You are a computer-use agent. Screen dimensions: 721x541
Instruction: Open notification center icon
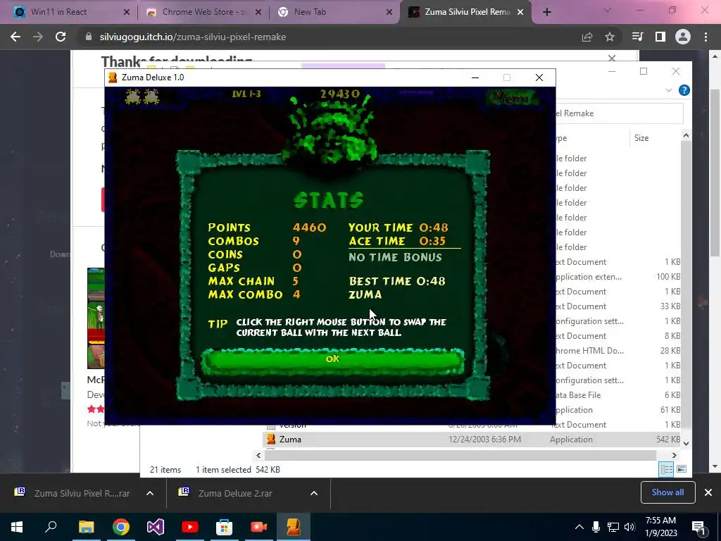(699, 527)
